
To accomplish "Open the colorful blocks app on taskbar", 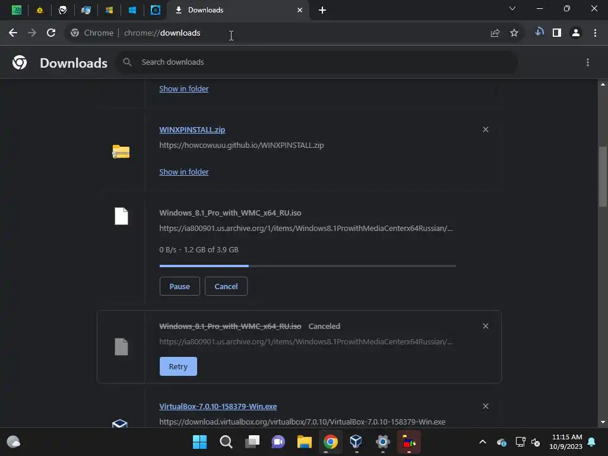I will coord(408,442).
